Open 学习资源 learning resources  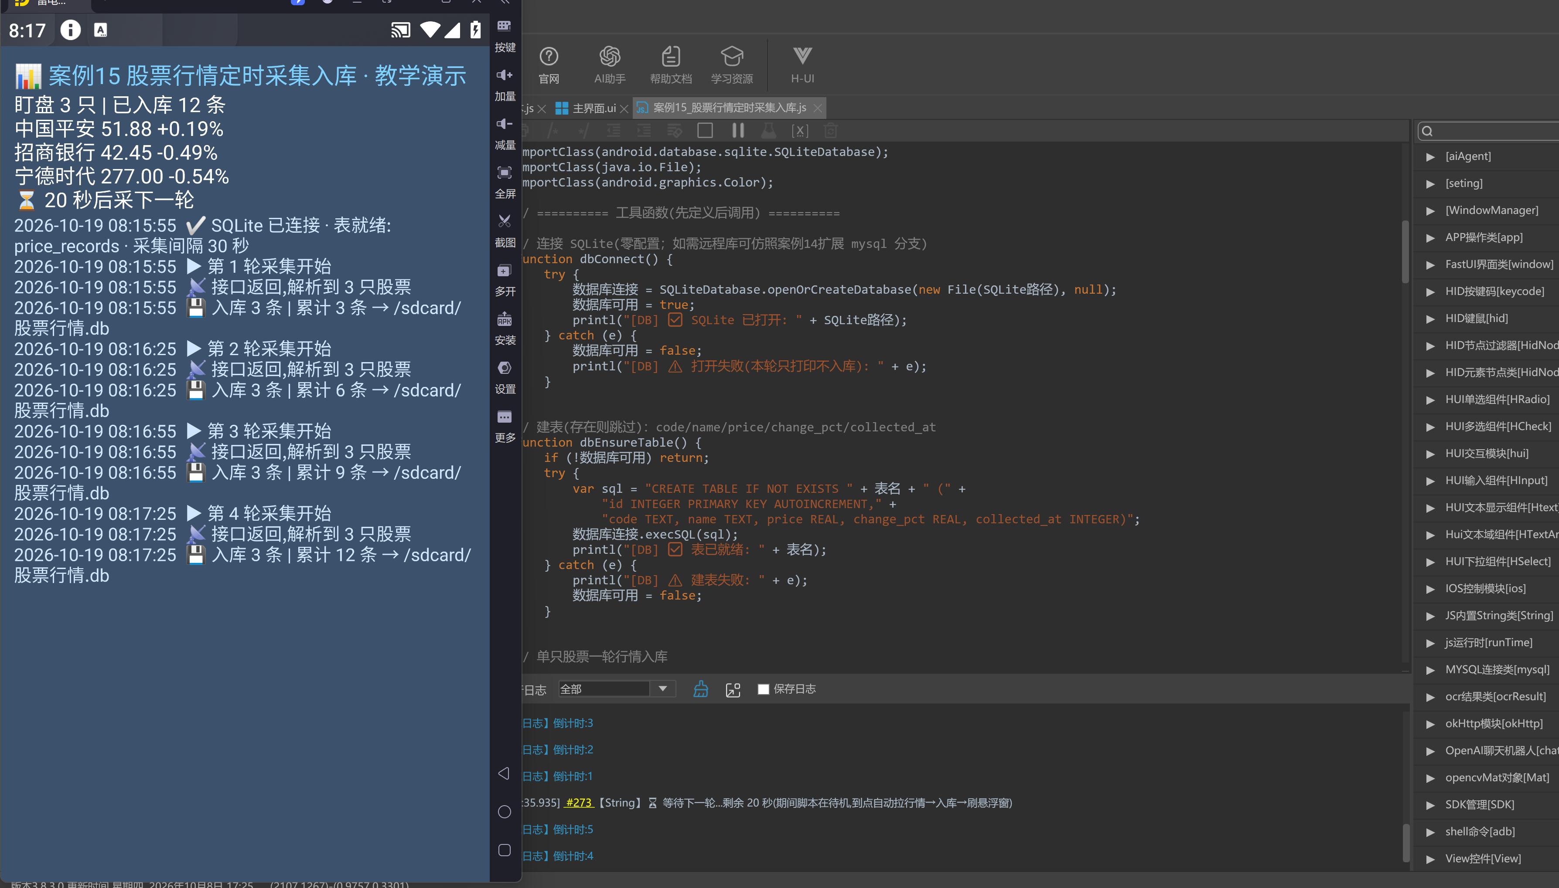(731, 64)
